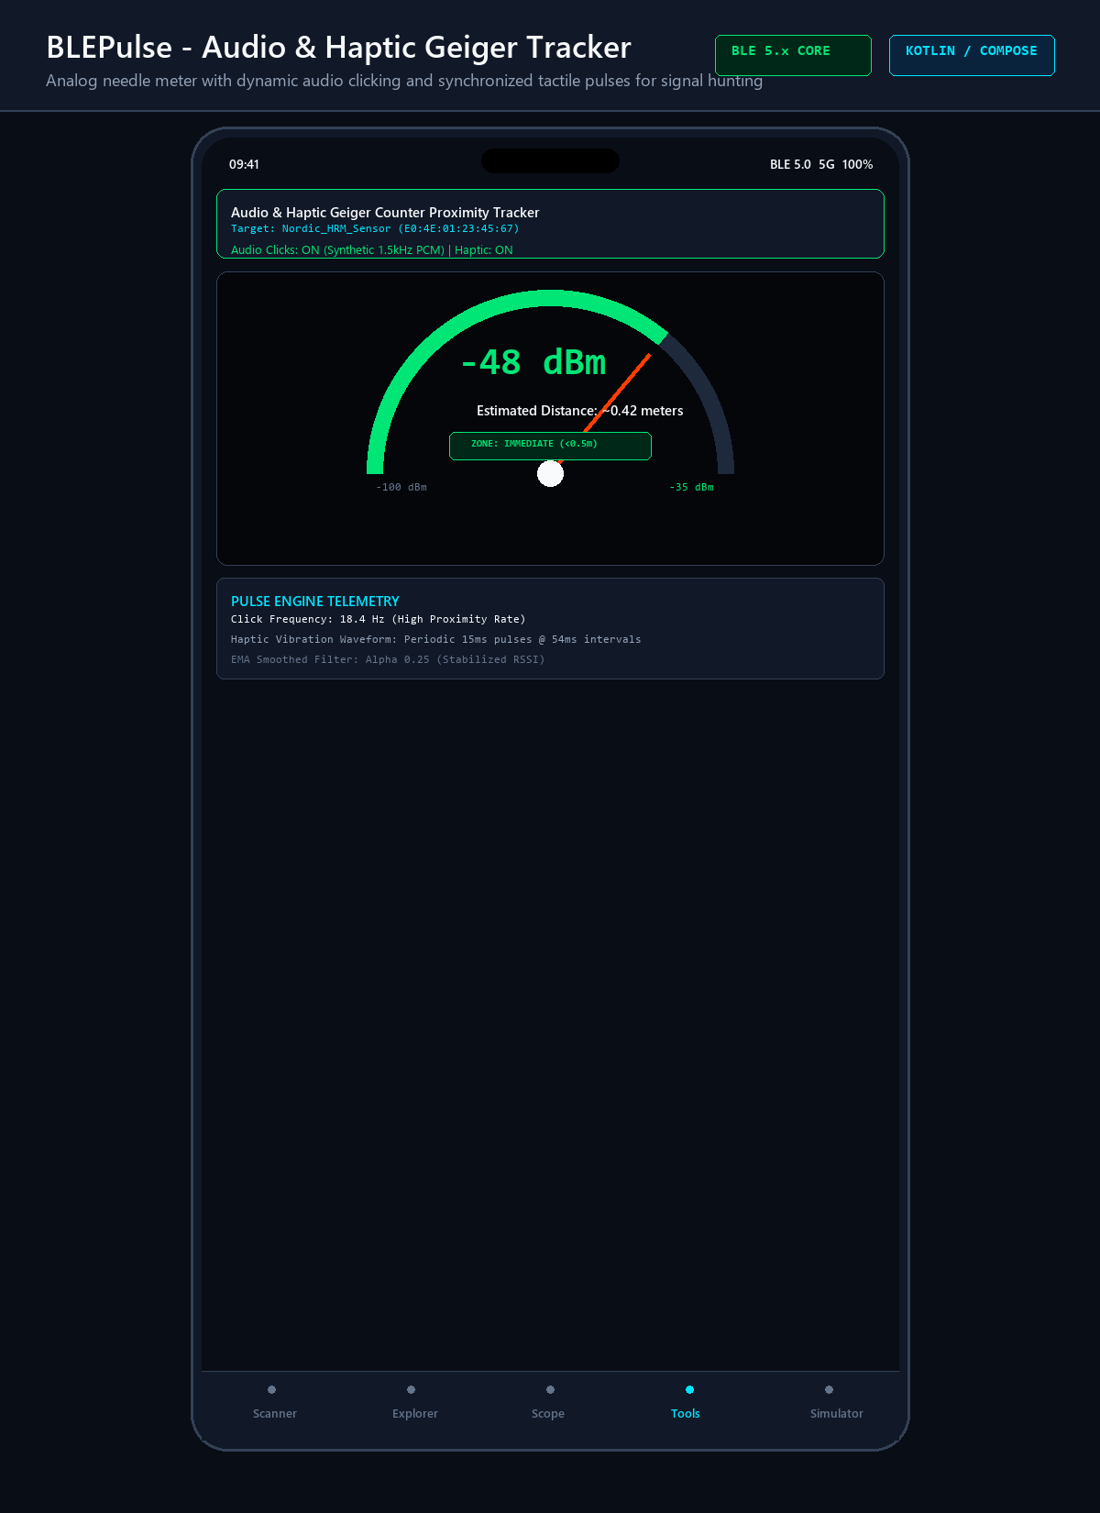Click the Explorer tab dot icon

point(411,1389)
